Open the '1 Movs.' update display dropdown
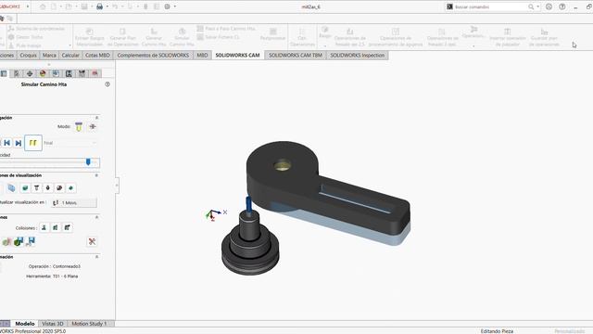 point(74,202)
